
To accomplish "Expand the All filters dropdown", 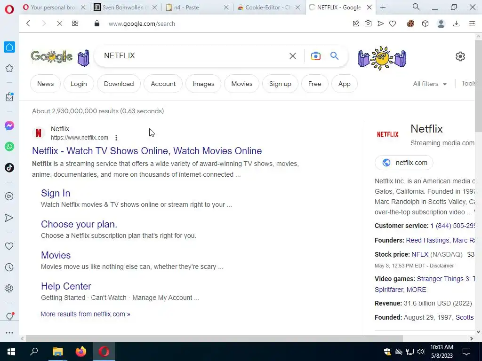I will (x=430, y=84).
